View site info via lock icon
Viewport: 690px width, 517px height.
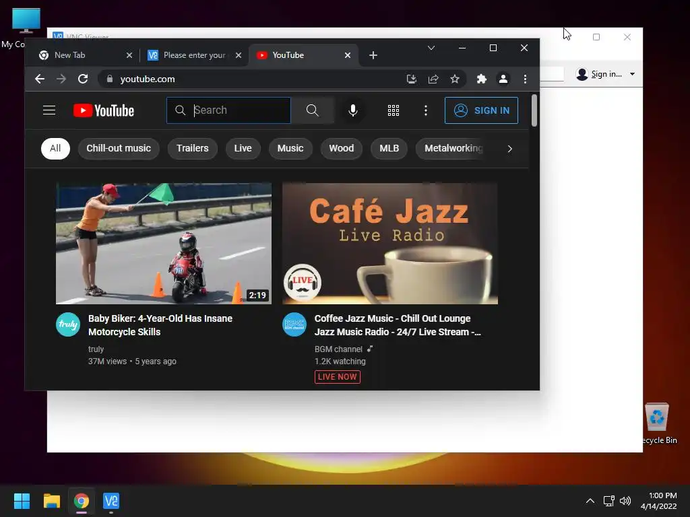[x=110, y=79]
